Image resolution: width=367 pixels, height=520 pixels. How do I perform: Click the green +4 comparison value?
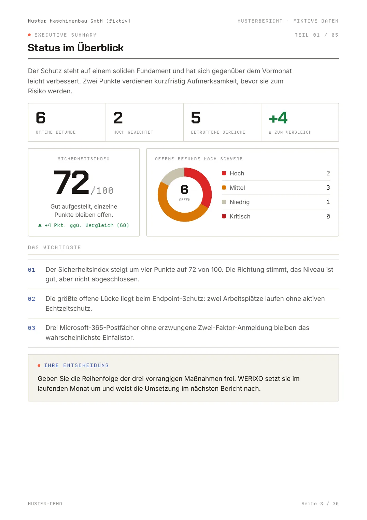[x=278, y=118]
